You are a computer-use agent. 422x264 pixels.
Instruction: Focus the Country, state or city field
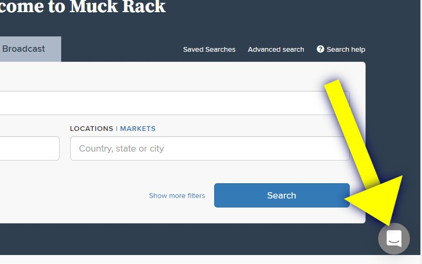[209, 148]
